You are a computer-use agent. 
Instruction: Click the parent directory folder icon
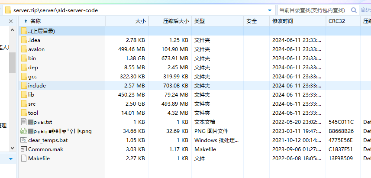[24, 31]
